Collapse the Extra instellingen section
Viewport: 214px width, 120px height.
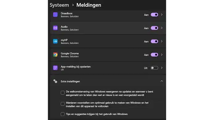(x=162, y=81)
